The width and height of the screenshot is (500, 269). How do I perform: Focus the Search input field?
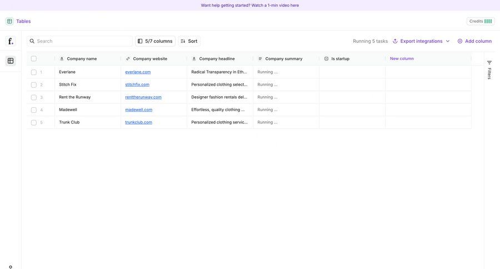(79, 41)
